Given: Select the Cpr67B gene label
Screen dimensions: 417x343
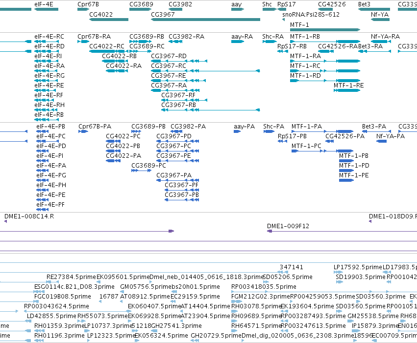Looking at the screenshot, I should [x=88, y=4].
